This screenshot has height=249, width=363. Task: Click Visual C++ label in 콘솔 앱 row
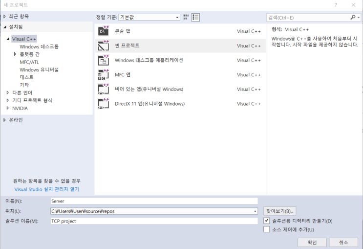coord(249,31)
